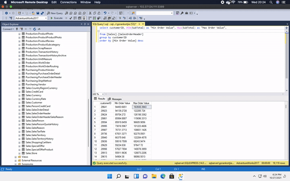290x181 pixels.
Task: Toggle Results to Grid output mode
Action: [109, 18]
